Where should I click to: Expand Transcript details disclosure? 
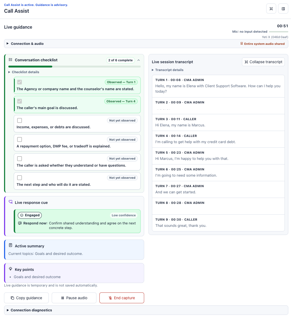click(x=168, y=70)
